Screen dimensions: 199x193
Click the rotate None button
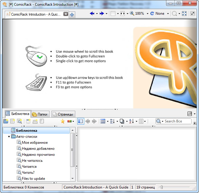157,14
